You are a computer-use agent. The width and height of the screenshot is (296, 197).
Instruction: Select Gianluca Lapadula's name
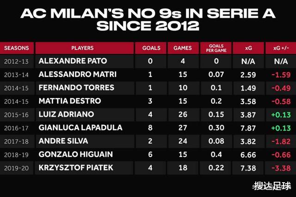point(80,127)
